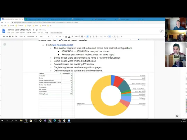Open the text color picker
The height and width of the screenshot is (140, 187).
point(69,36)
